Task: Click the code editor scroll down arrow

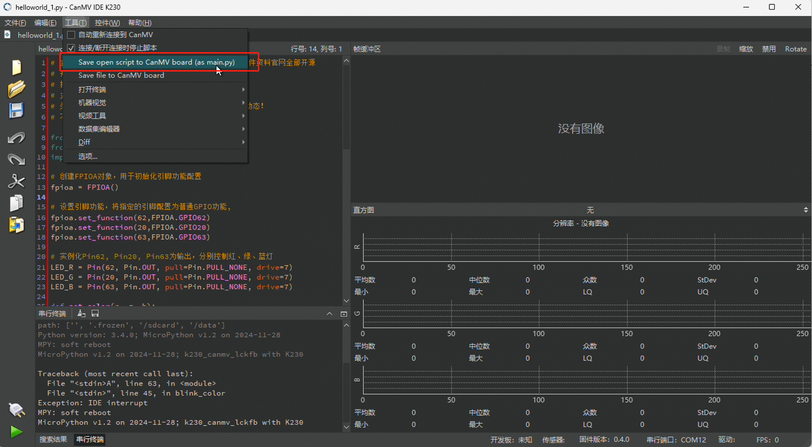Action: coord(346,301)
